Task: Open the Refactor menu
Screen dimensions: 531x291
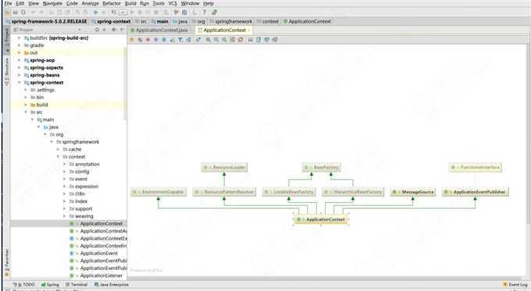Action: [112, 3]
